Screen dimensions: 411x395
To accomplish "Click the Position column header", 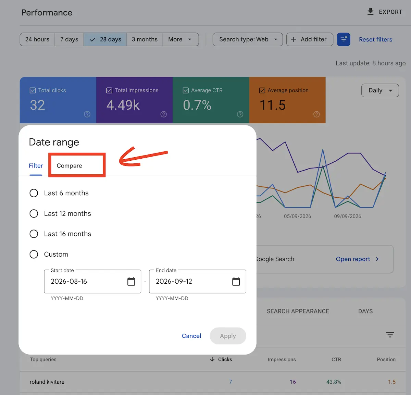I will coord(386,359).
